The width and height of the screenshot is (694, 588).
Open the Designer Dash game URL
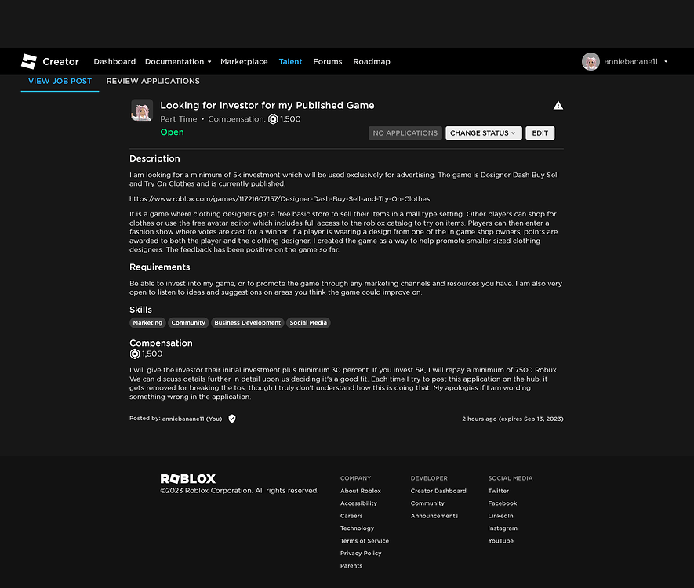(279, 199)
